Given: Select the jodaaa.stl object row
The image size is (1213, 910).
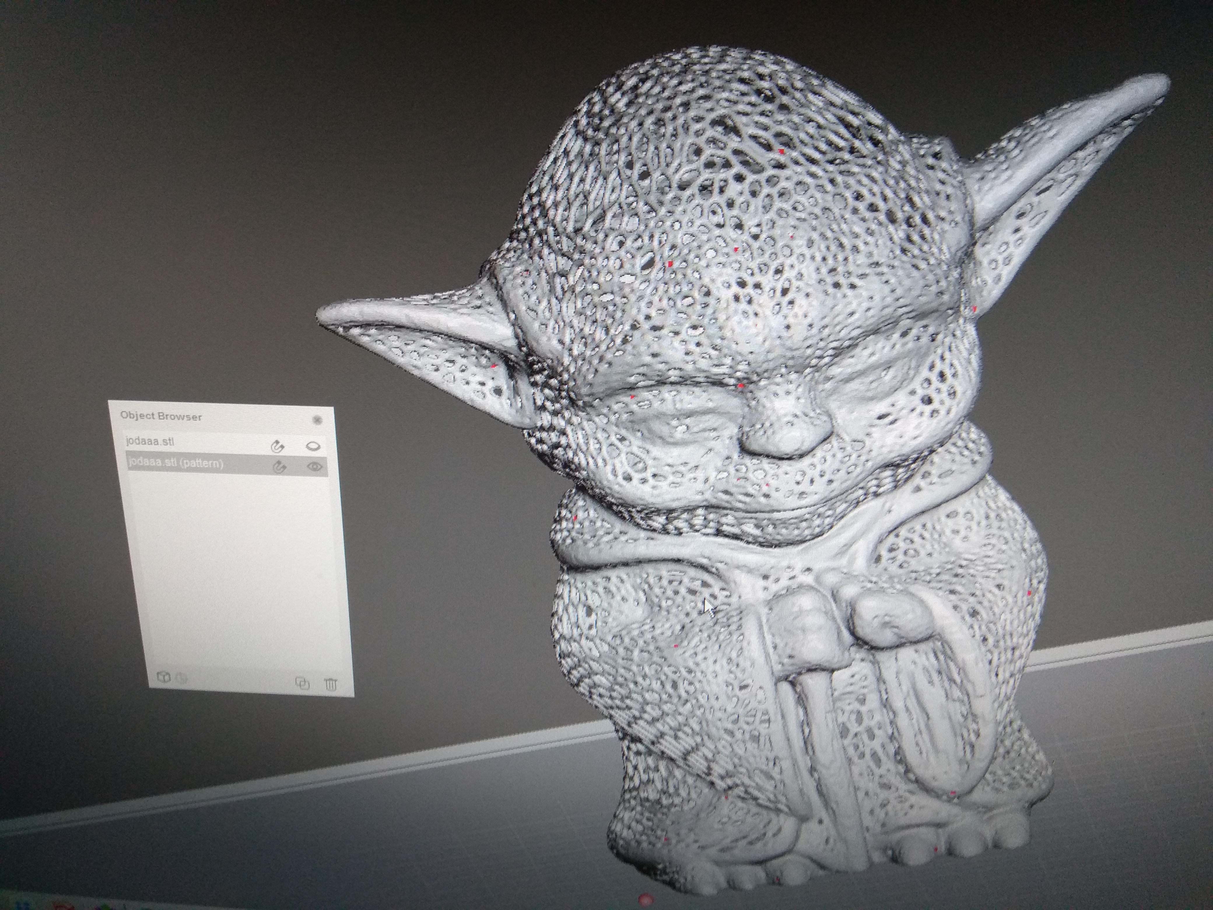Looking at the screenshot, I should point(226,443).
